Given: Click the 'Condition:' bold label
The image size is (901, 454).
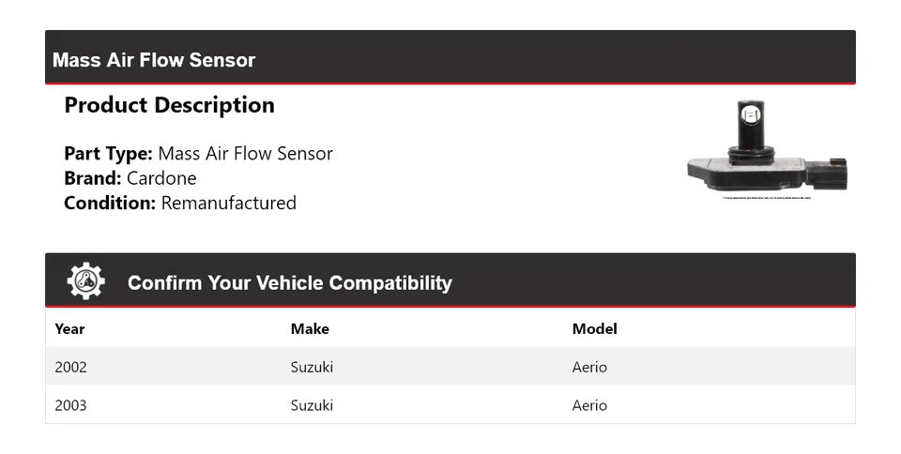Looking at the screenshot, I should tap(110, 203).
